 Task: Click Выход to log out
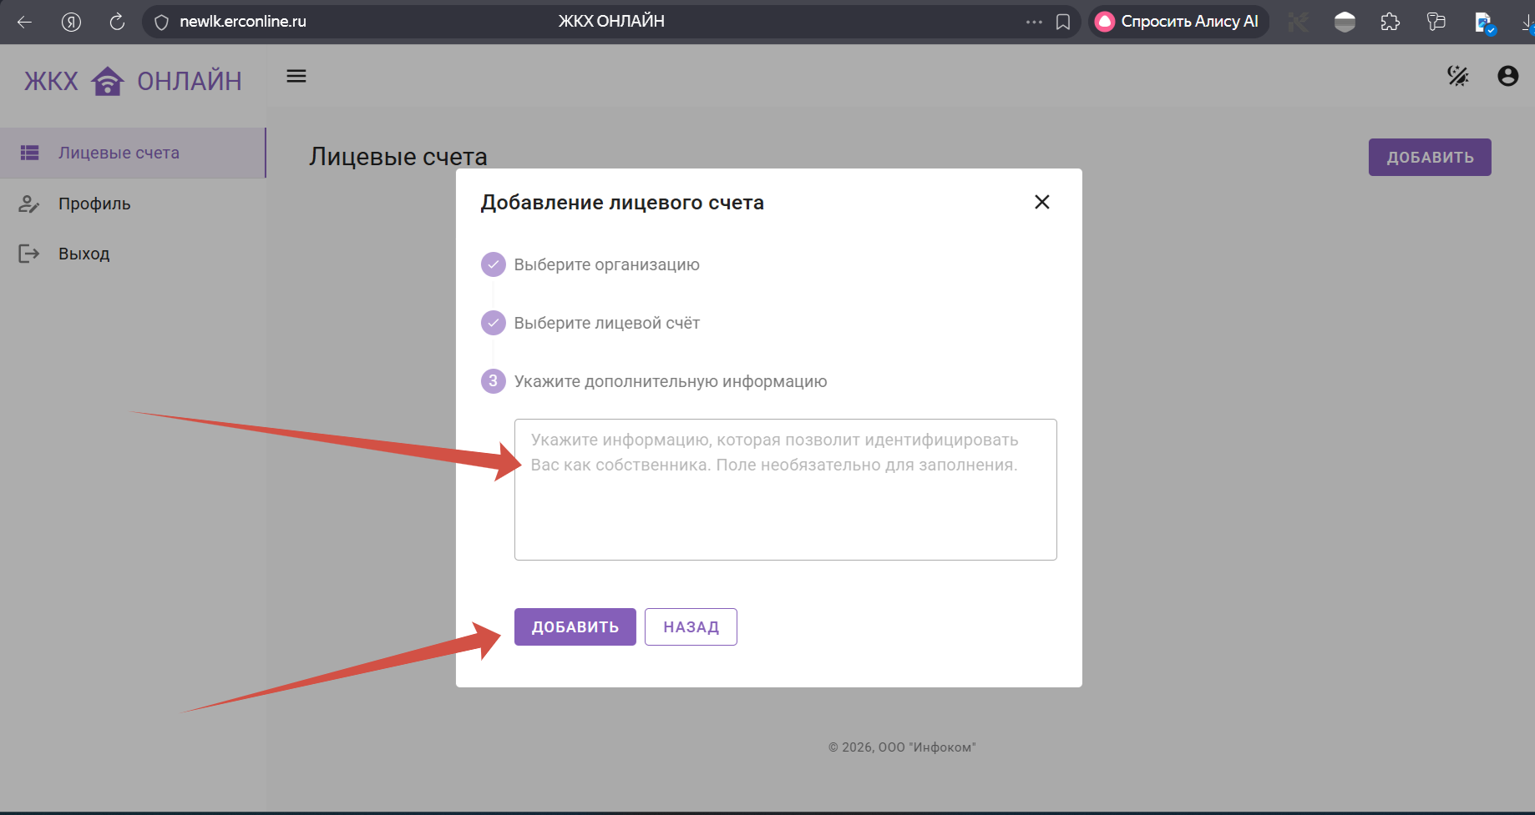(84, 254)
